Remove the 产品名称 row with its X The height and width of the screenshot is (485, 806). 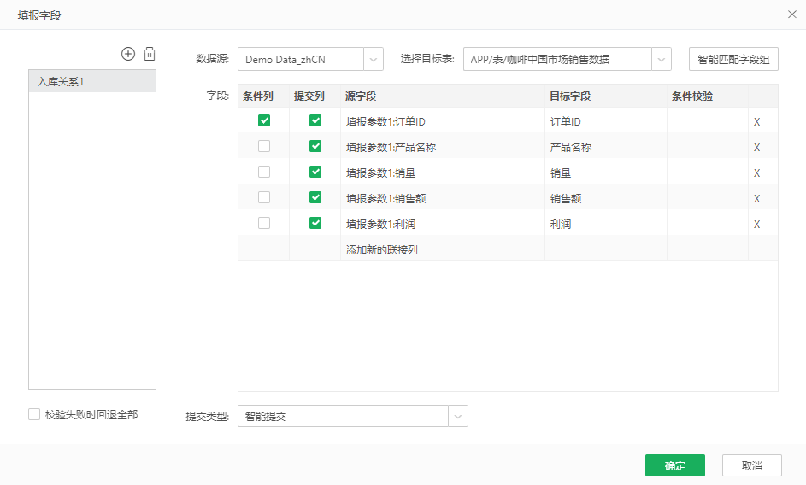[756, 148]
